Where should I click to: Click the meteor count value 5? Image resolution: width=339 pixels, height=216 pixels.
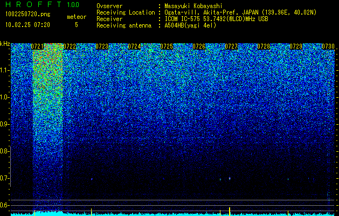tap(77, 25)
